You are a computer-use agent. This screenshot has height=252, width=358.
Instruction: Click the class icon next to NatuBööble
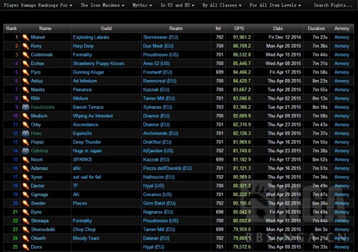[25, 107]
